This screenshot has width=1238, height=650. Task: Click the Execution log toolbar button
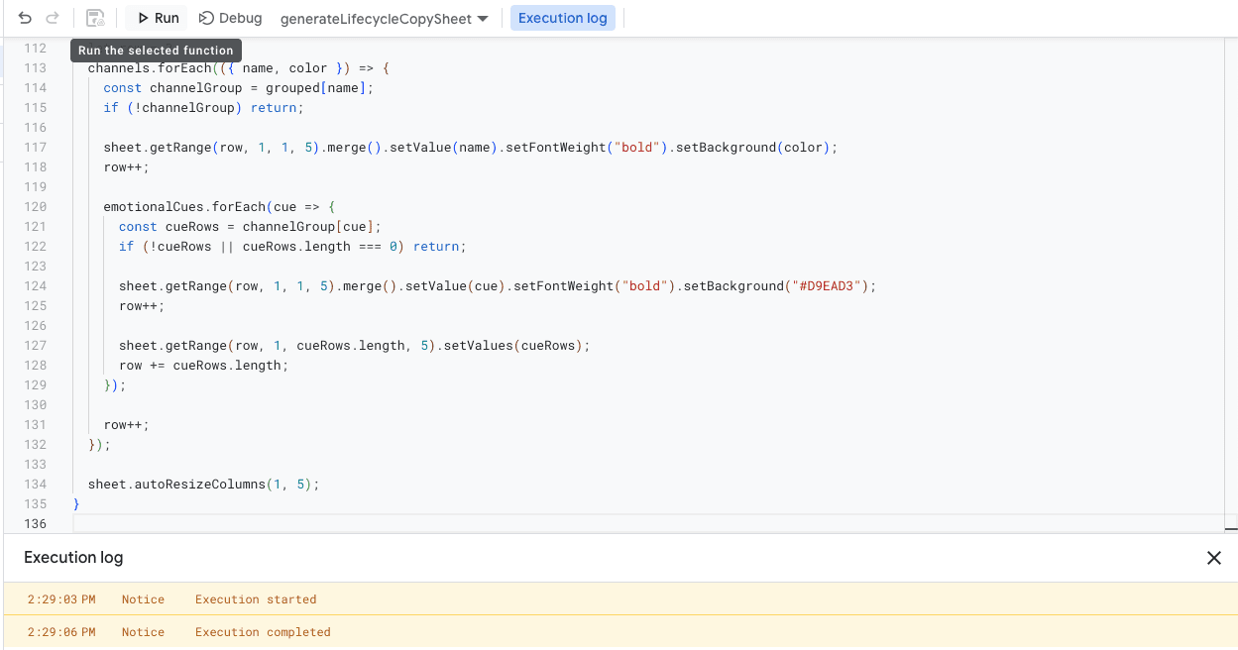point(563,17)
